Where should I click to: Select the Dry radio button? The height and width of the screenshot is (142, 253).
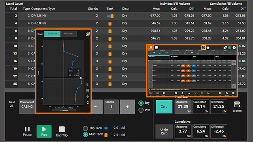(x=141, y=103)
